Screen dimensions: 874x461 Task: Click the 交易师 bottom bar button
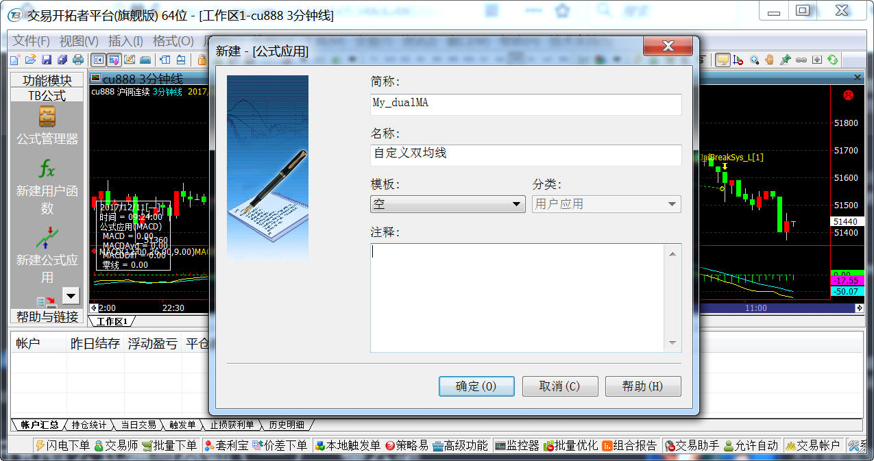pyautogui.click(x=117, y=446)
